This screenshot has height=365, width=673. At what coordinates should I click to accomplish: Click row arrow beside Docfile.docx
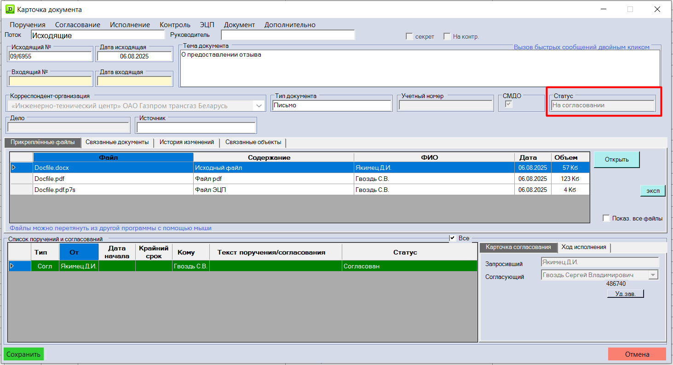(x=13, y=168)
